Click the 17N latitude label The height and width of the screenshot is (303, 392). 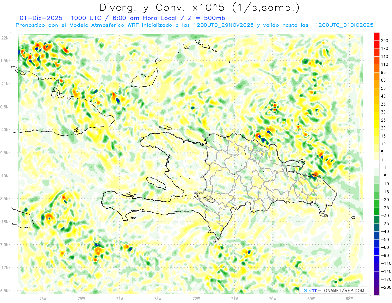(x=5, y=268)
